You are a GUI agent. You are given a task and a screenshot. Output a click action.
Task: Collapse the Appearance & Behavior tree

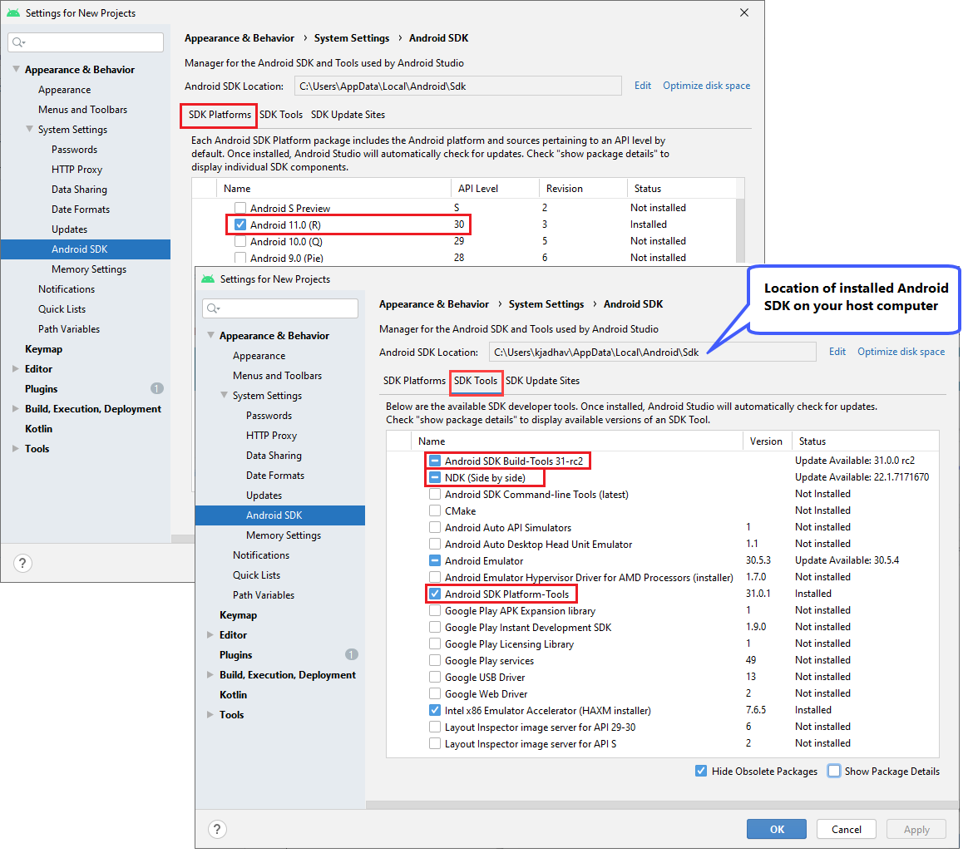(15, 69)
